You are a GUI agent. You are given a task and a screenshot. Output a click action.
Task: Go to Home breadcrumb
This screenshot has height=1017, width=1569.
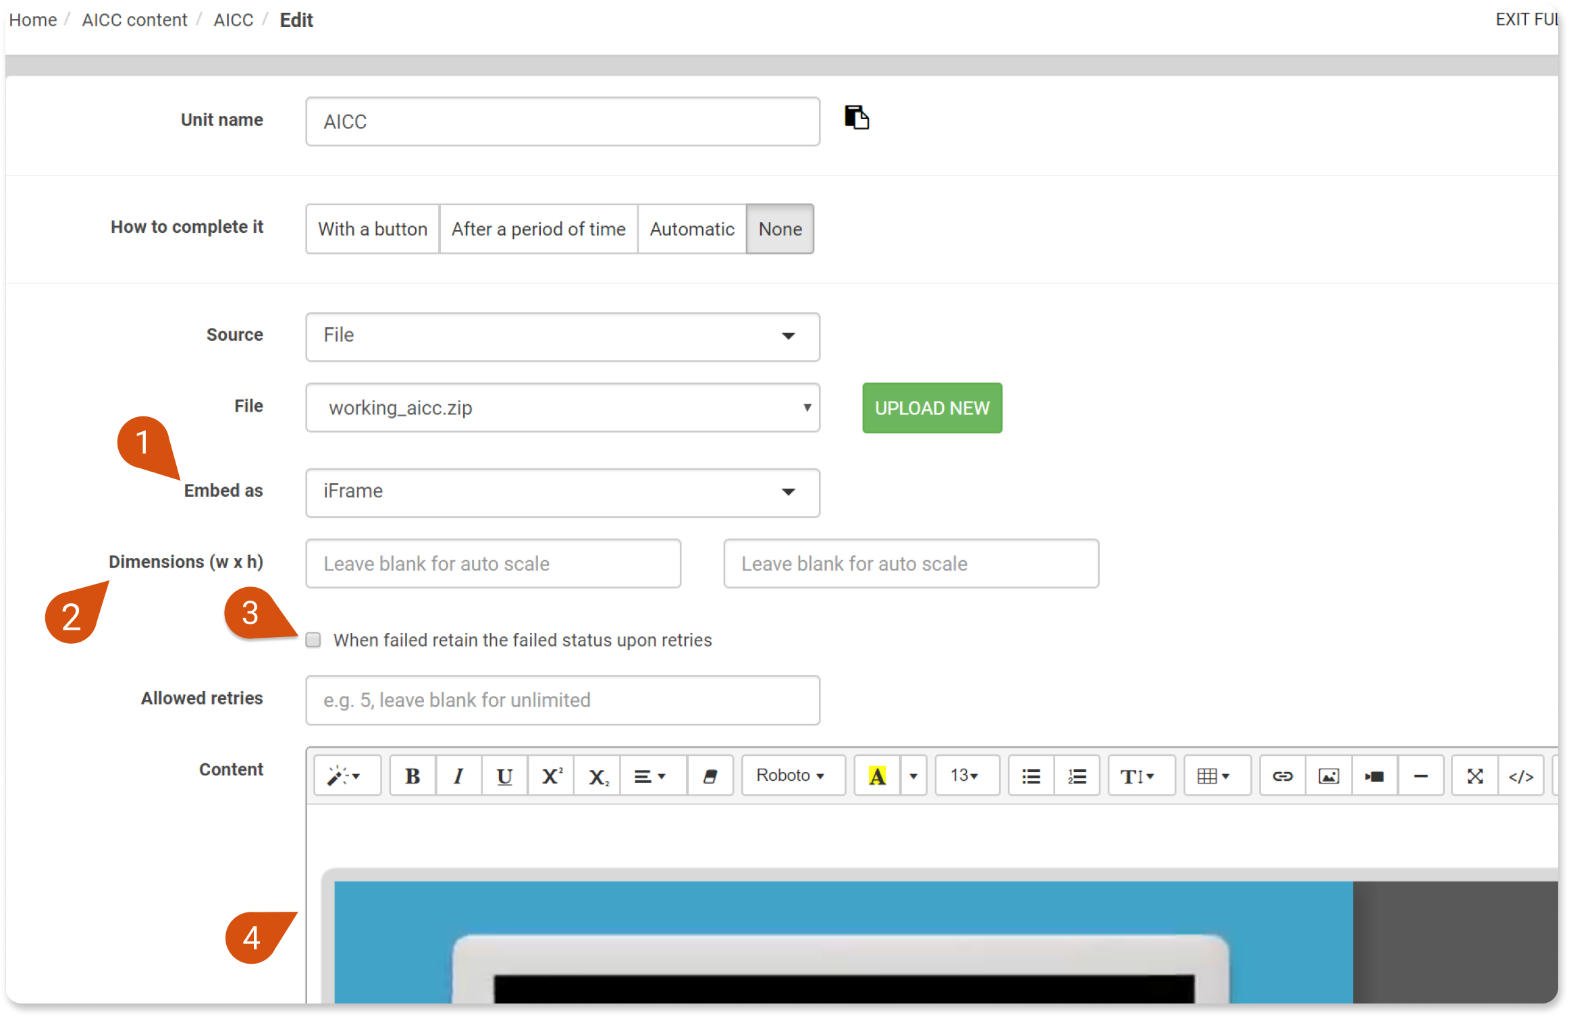(33, 20)
